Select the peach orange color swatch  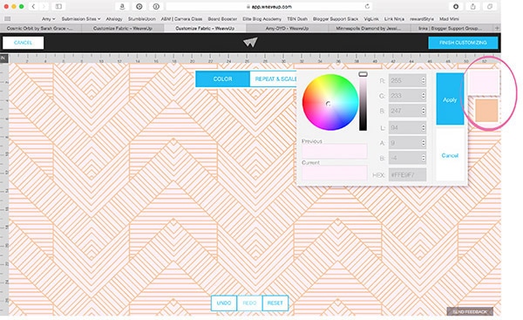click(x=486, y=111)
